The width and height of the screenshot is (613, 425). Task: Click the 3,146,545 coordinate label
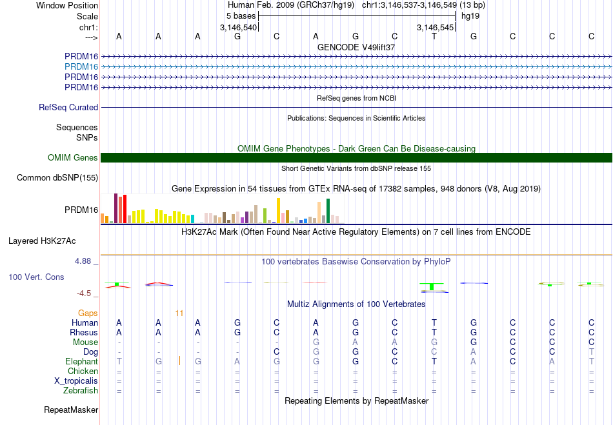pos(435,27)
